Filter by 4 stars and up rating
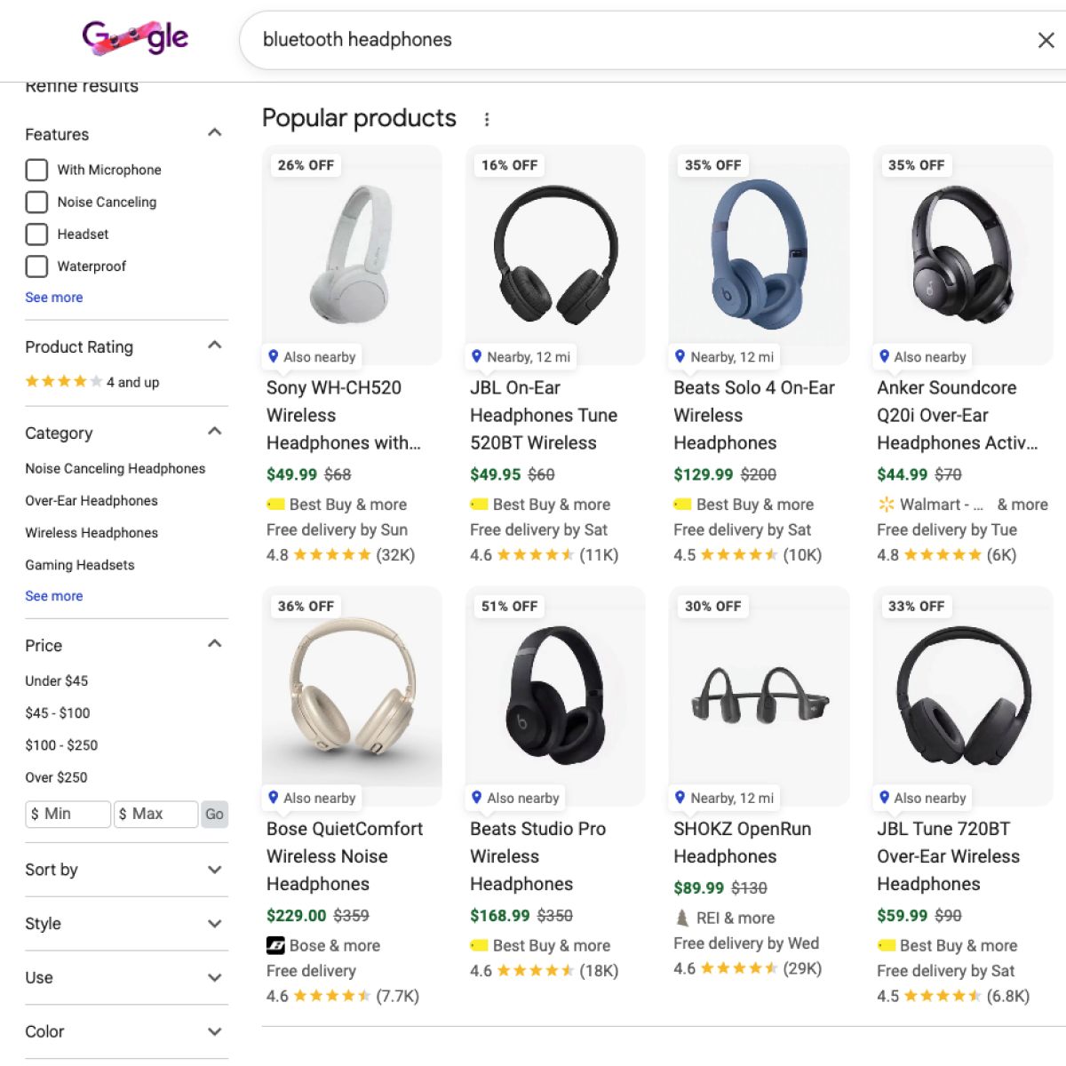1066x1066 pixels. [92, 382]
